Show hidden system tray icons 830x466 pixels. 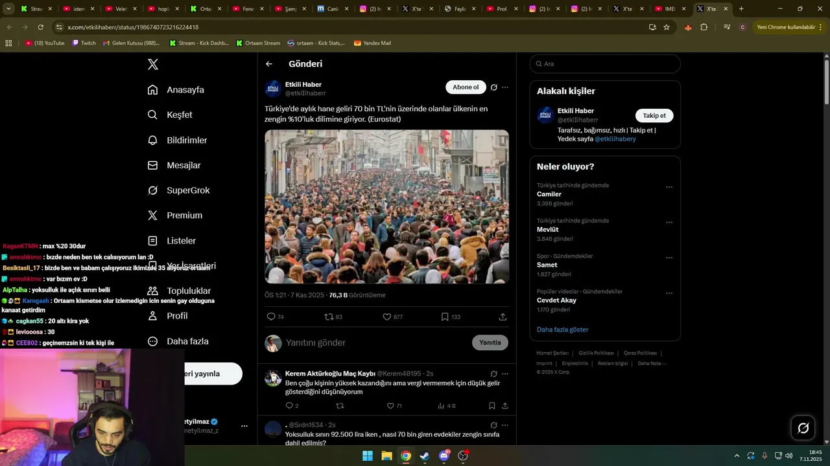click(x=737, y=456)
